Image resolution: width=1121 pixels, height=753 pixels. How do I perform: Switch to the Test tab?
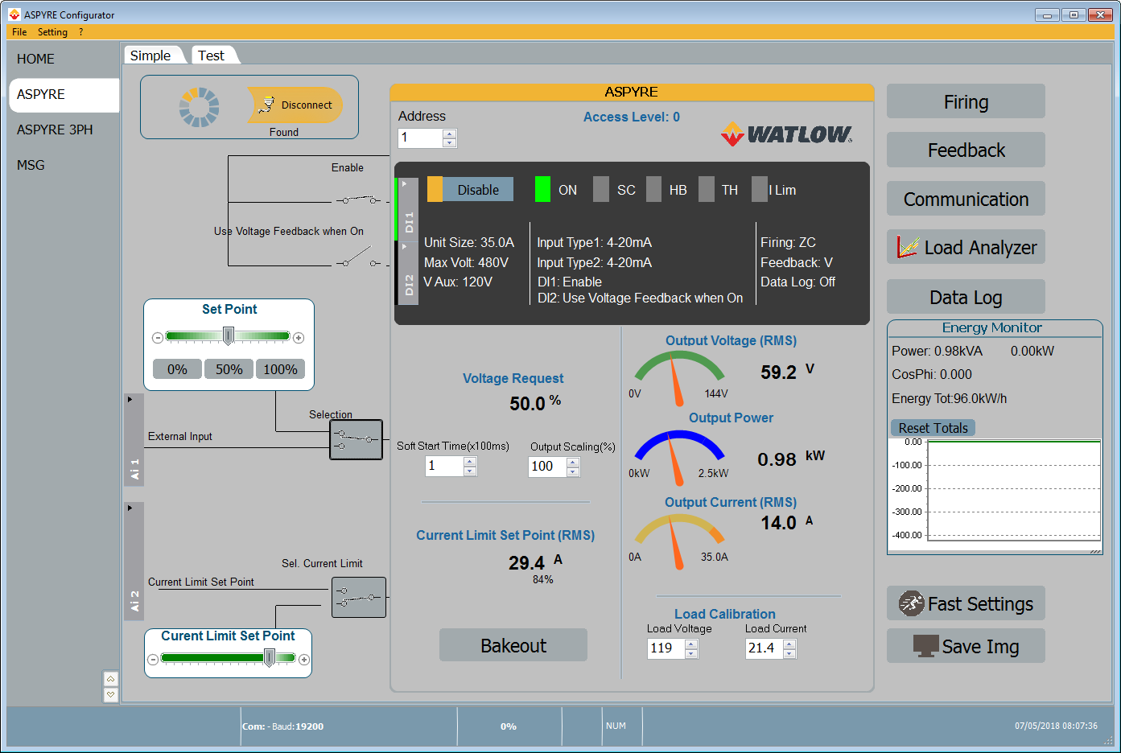[212, 56]
